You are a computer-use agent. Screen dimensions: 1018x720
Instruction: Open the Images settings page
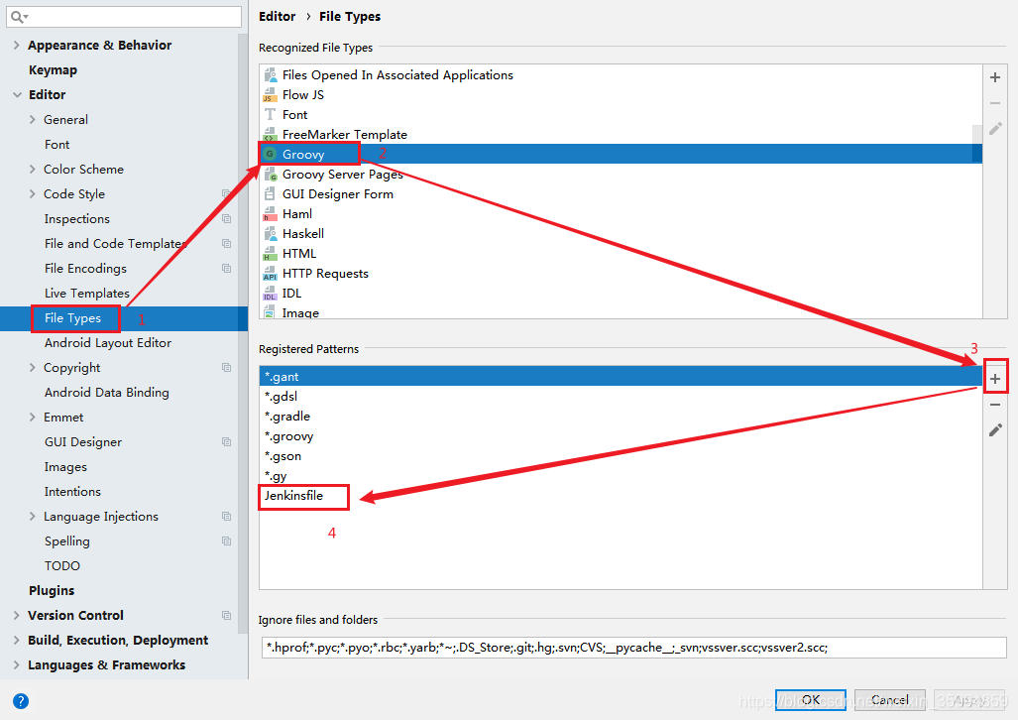tap(65, 466)
